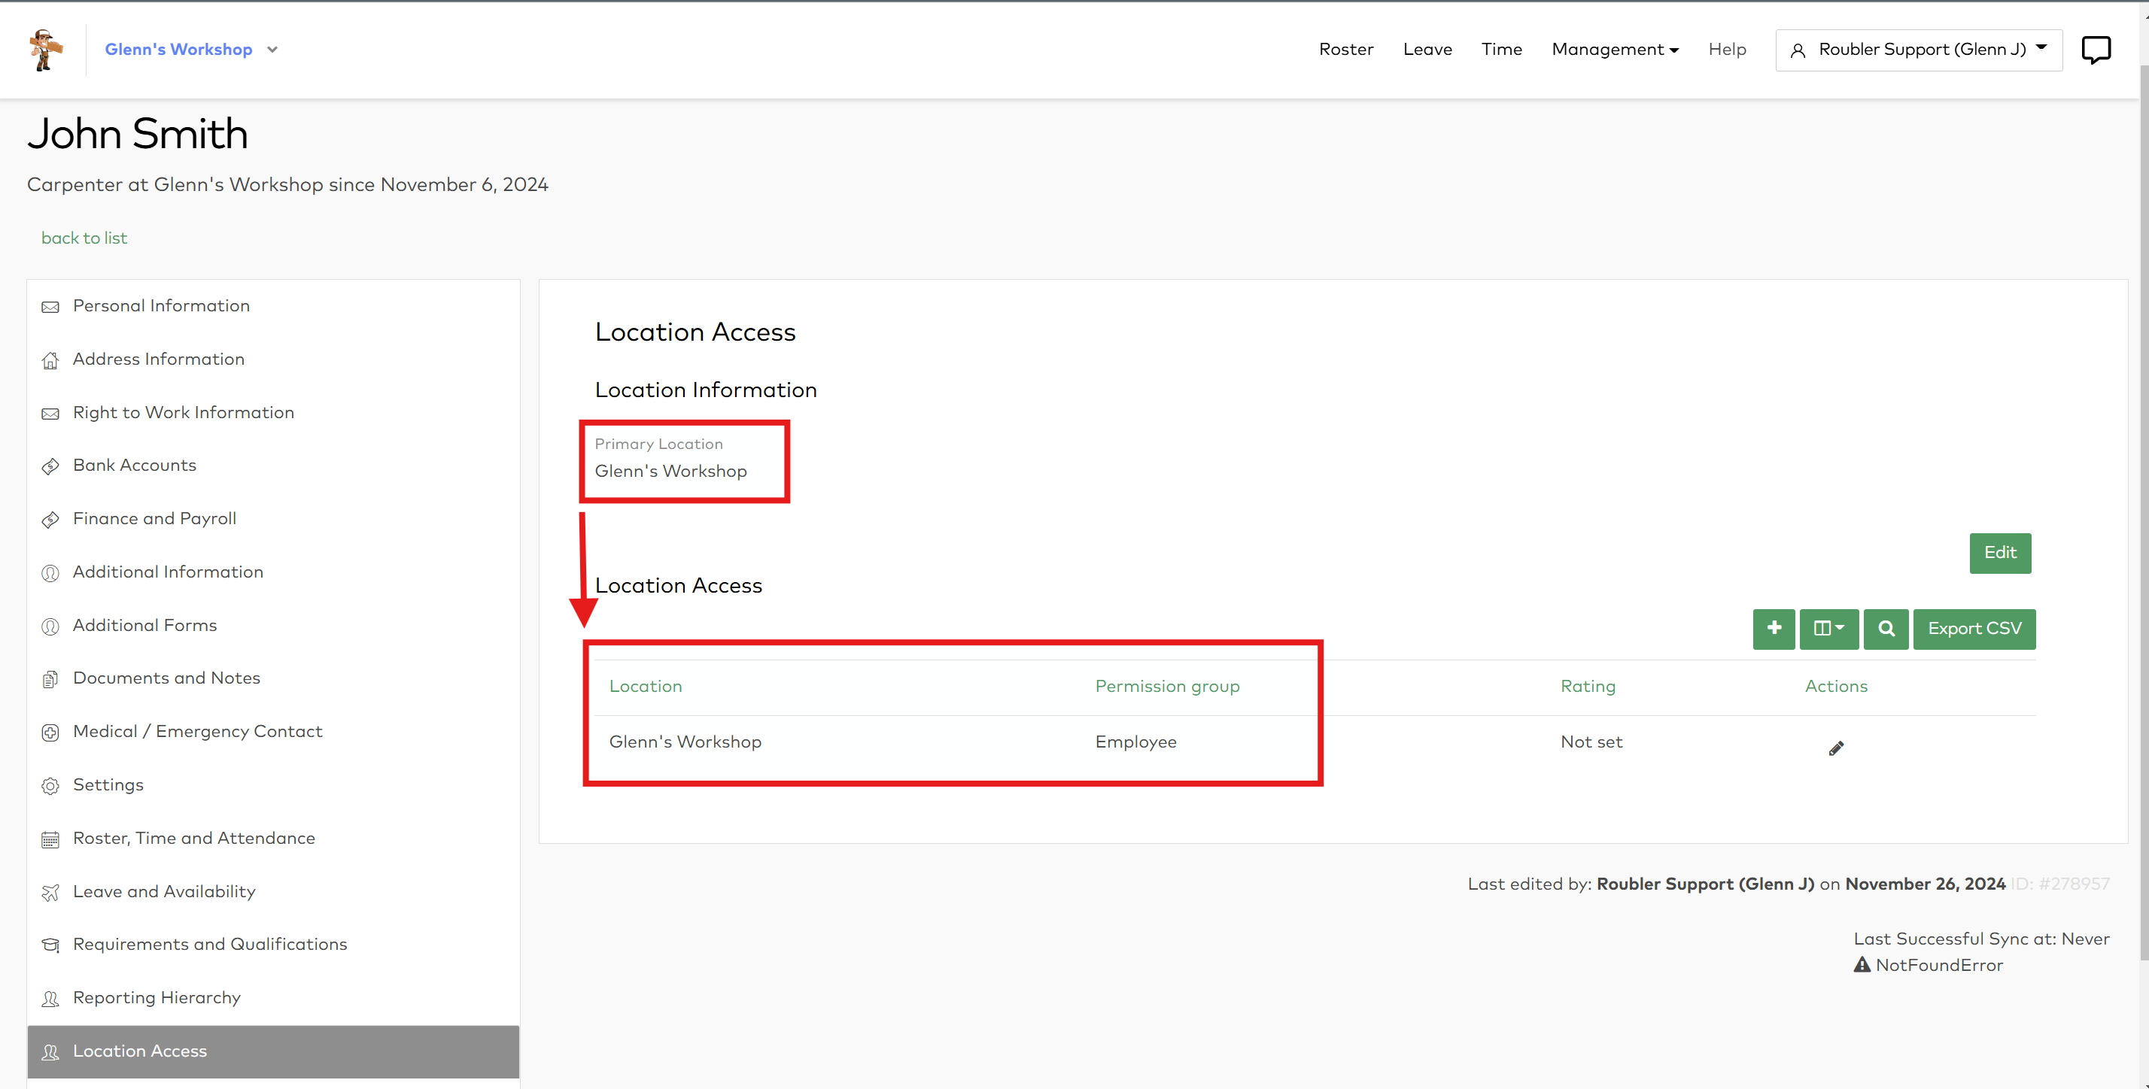The image size is (2149, 1089).
Task: Select Reporting Hierarchy in sidebar
Action: 156,997
